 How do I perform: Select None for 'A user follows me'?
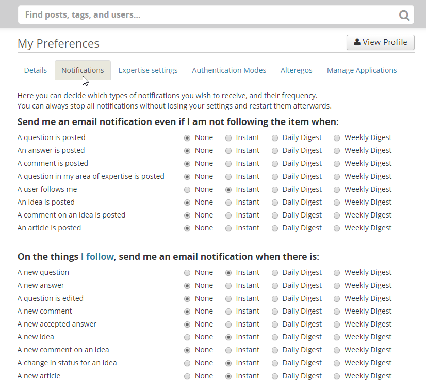pyautogui.click(x=187, y=190)
